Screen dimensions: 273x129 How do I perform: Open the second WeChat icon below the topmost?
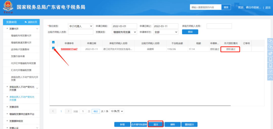coord(270,47)
